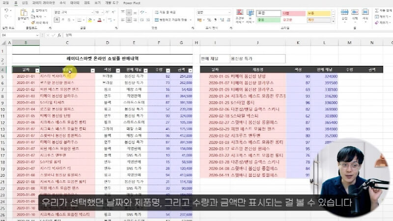393x221 pixels.
Task: Click the increase decimal icon
Action: click(222, 20)
